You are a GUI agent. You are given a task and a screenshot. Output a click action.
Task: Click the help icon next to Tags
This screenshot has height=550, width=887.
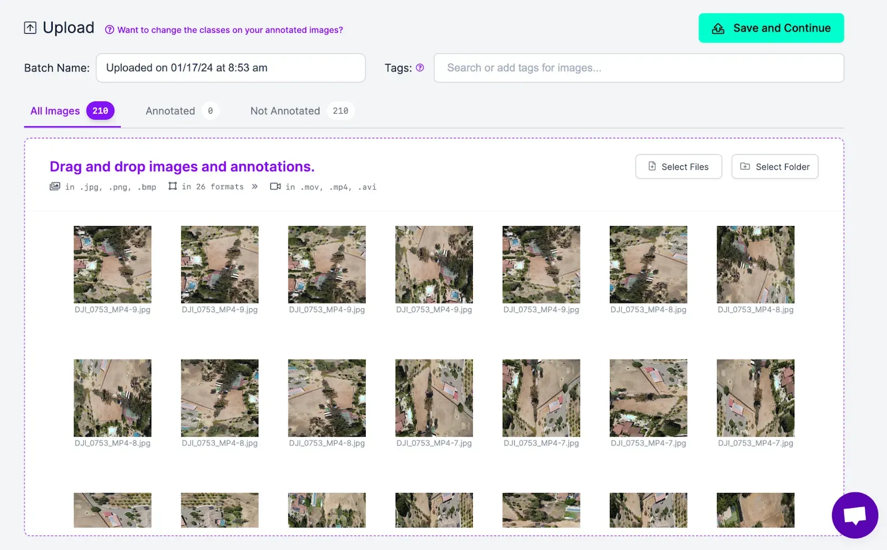click(x=420, y=68)
